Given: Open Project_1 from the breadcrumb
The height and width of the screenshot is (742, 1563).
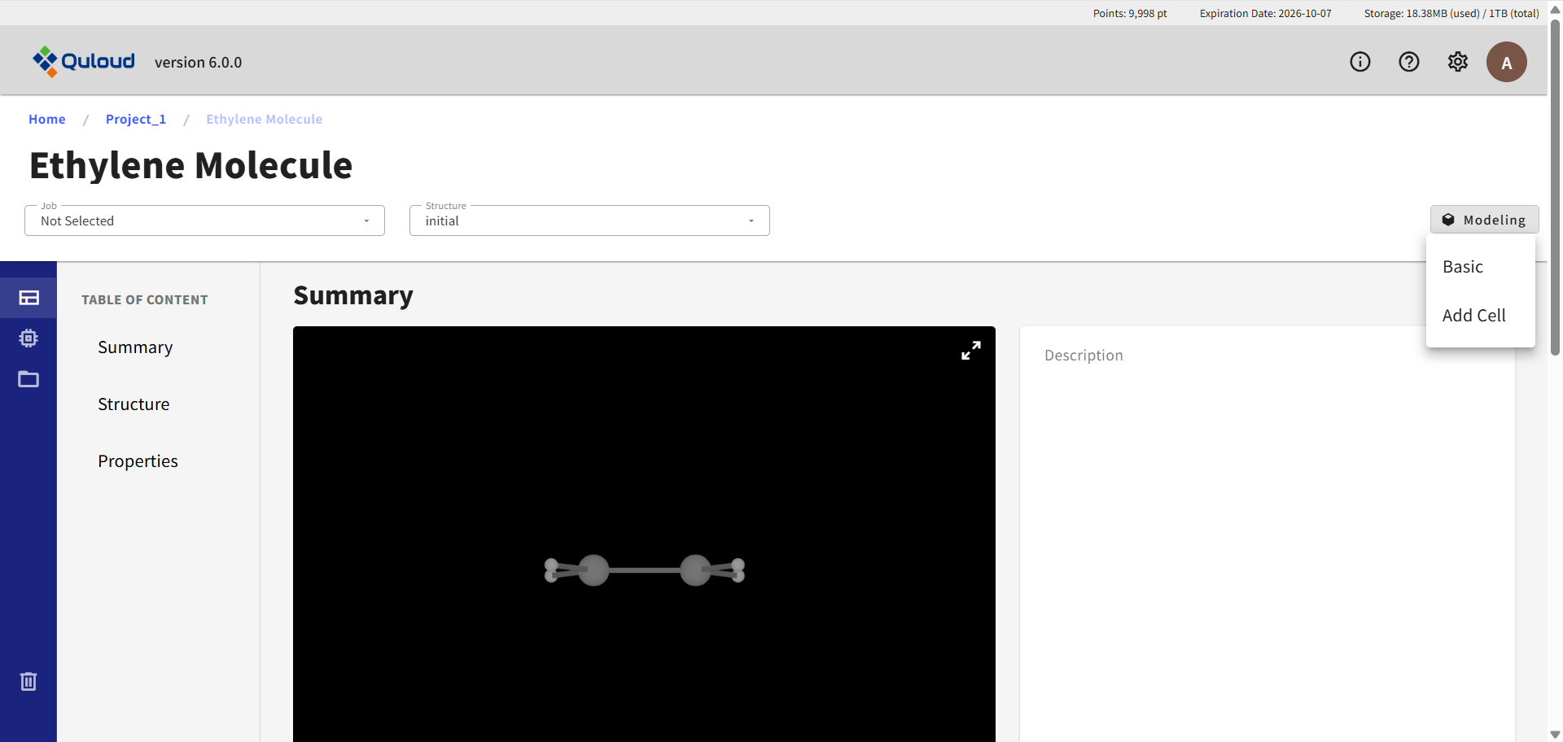Looking at the screenshot, I should click(135, 119).
